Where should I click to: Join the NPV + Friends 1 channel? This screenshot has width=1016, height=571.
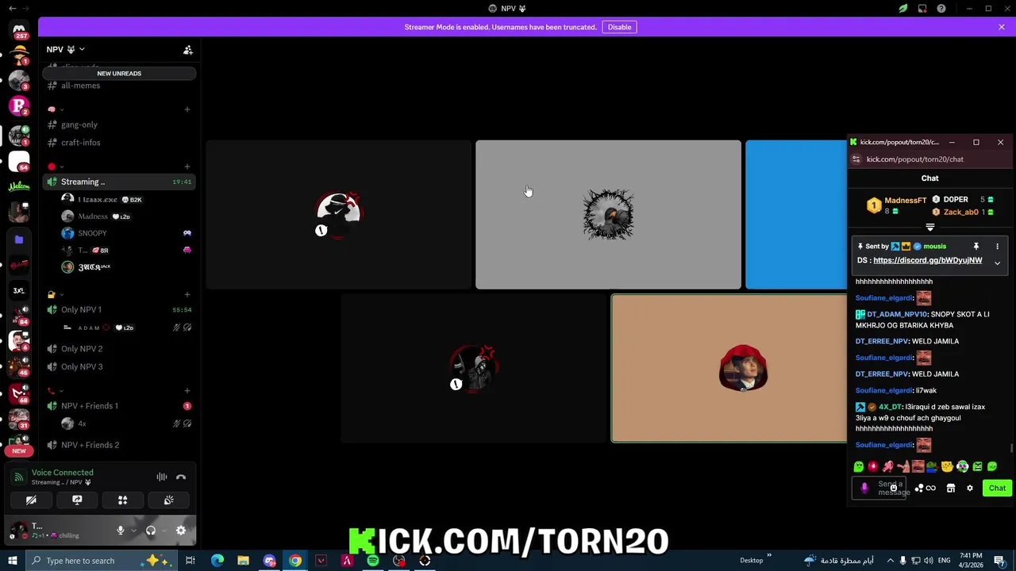coord(119,406)
